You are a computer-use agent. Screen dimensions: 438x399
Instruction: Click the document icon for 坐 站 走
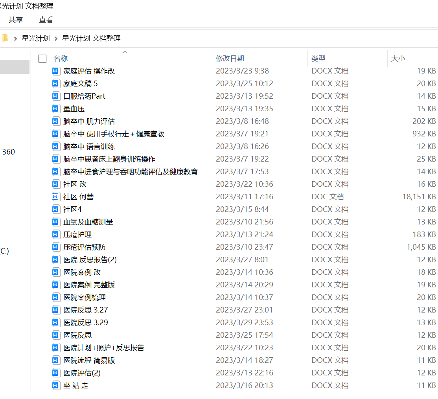tap(55, 386)
